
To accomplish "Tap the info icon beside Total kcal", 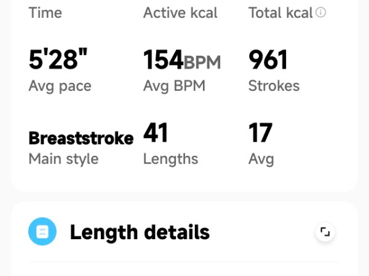I will pos(320,12).
